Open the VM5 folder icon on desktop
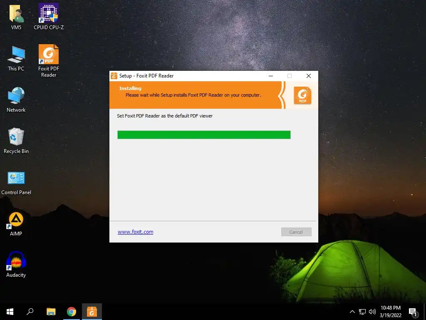This screenshot has width=426, height=320. coord(16,16)
